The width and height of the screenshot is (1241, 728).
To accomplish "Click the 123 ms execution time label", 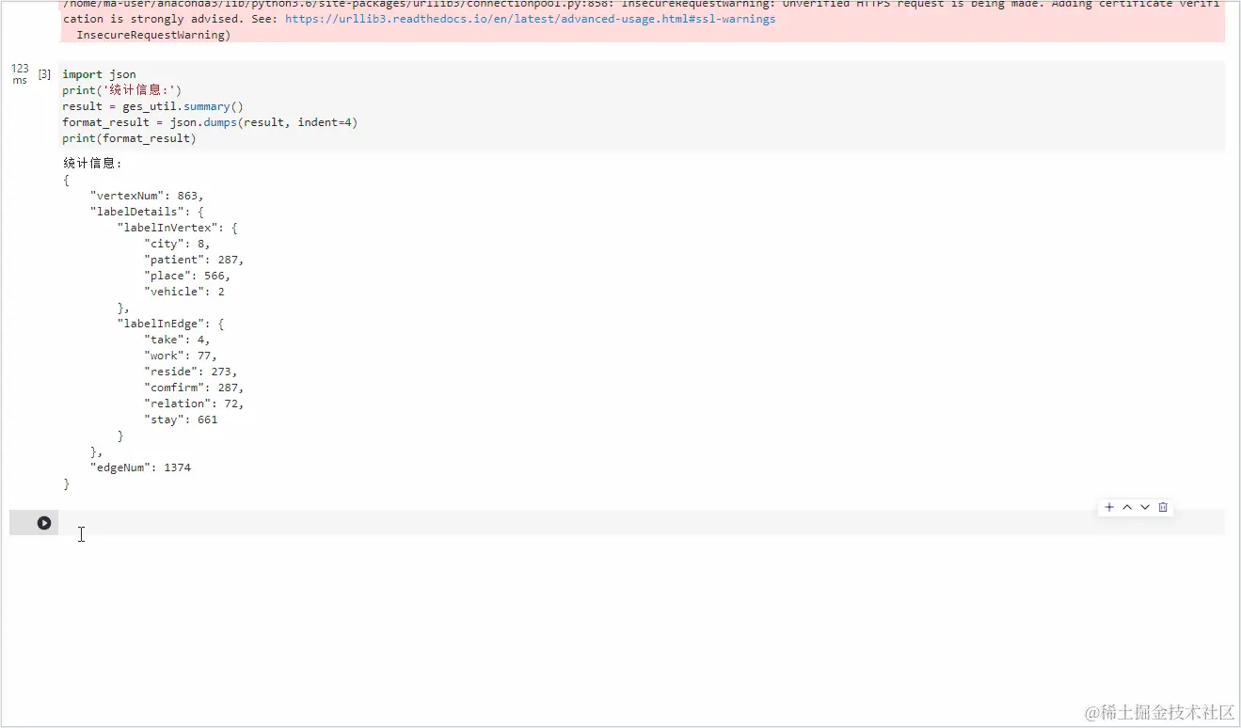I will click(20, 74).
